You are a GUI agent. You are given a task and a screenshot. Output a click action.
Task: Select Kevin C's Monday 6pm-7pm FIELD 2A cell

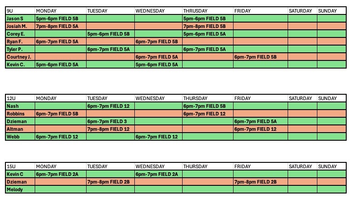(x=60, y=174)
